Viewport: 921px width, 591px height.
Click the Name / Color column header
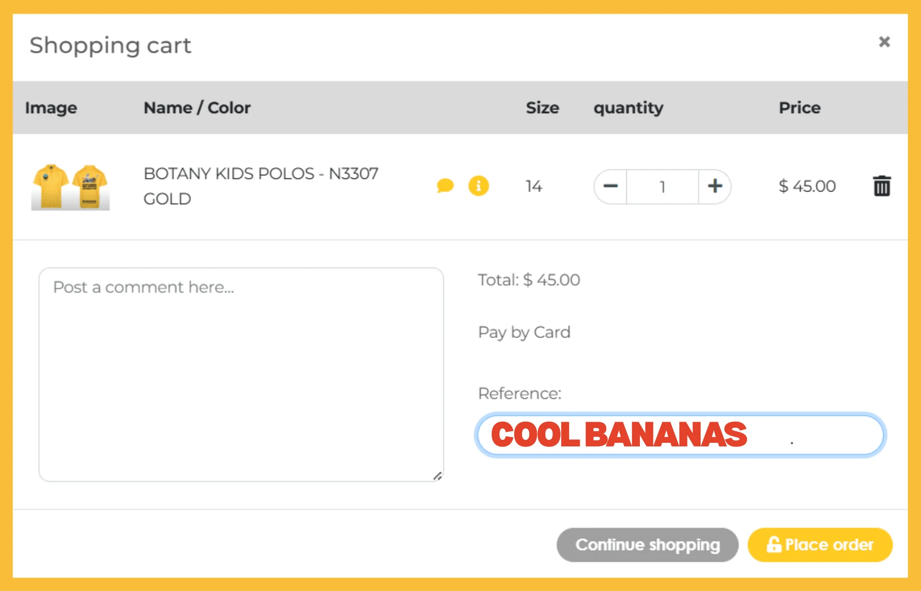point(197,108)
